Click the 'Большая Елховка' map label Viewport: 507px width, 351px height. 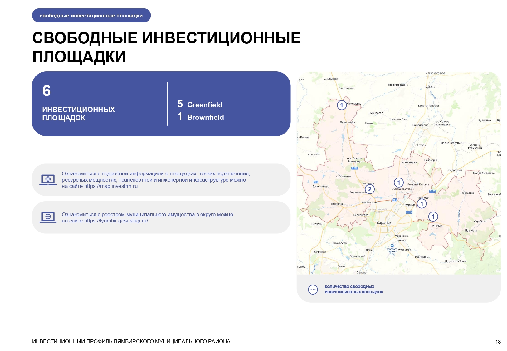418,185
